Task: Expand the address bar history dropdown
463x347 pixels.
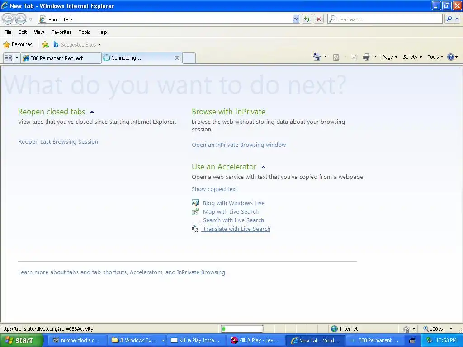Action: click(296, 19)
